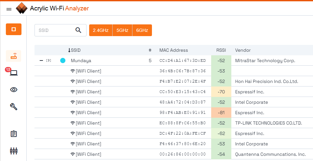Click the red 13 devices badge
313x161 pixels.
[x=8, y=70]
